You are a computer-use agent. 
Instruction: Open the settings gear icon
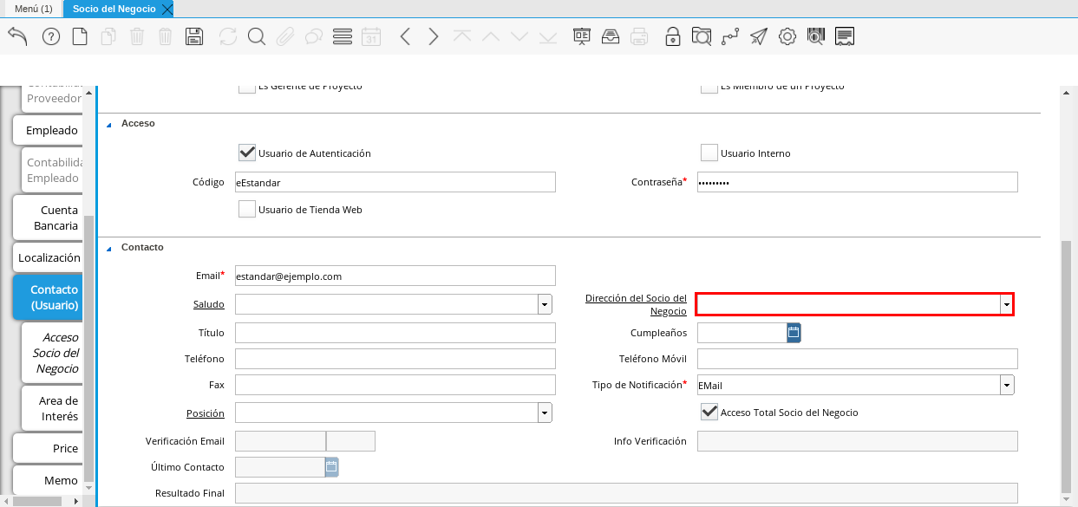(x=787, y=36)
